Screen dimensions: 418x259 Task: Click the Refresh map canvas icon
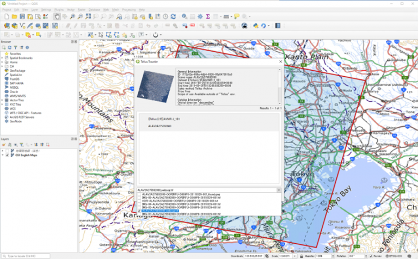coord(173,17)
